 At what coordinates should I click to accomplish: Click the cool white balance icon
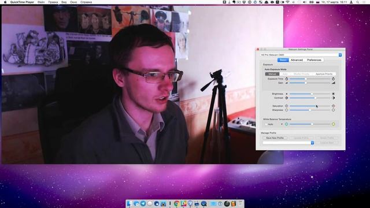pos(287,124)
